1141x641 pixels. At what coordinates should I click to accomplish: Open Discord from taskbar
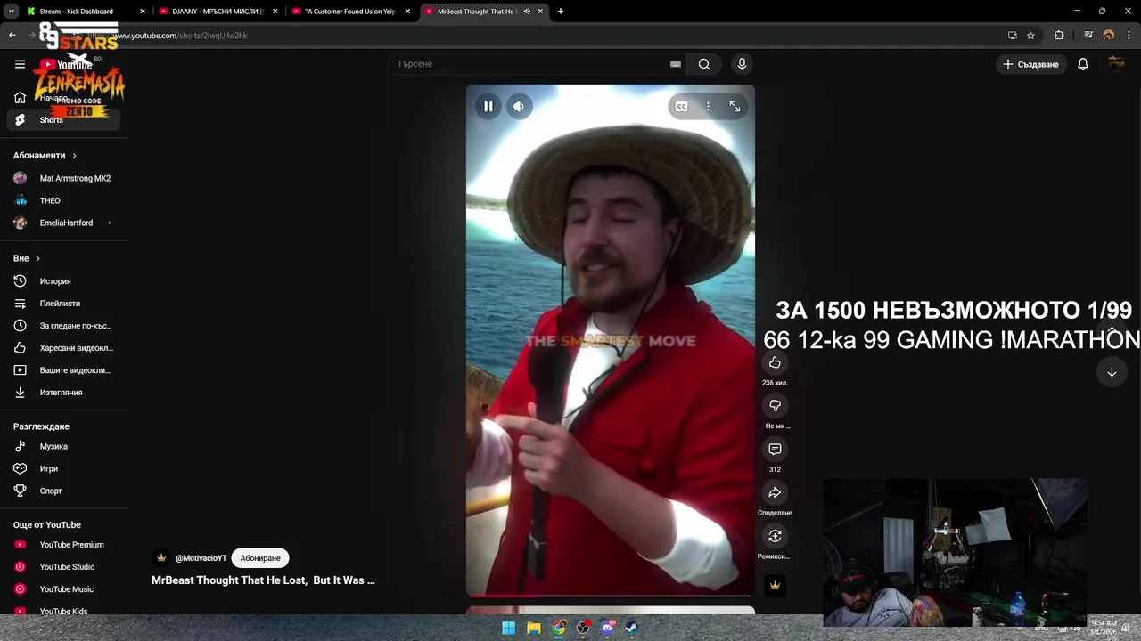click(x=608, y=628)
